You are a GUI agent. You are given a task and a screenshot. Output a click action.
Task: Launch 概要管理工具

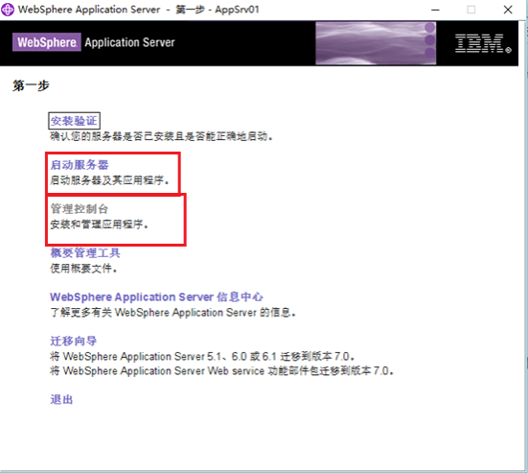(x=85, y=252)
